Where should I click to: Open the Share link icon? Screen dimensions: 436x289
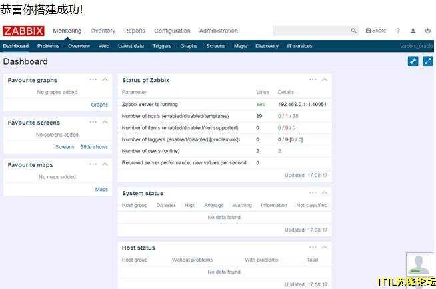point(376,31)
